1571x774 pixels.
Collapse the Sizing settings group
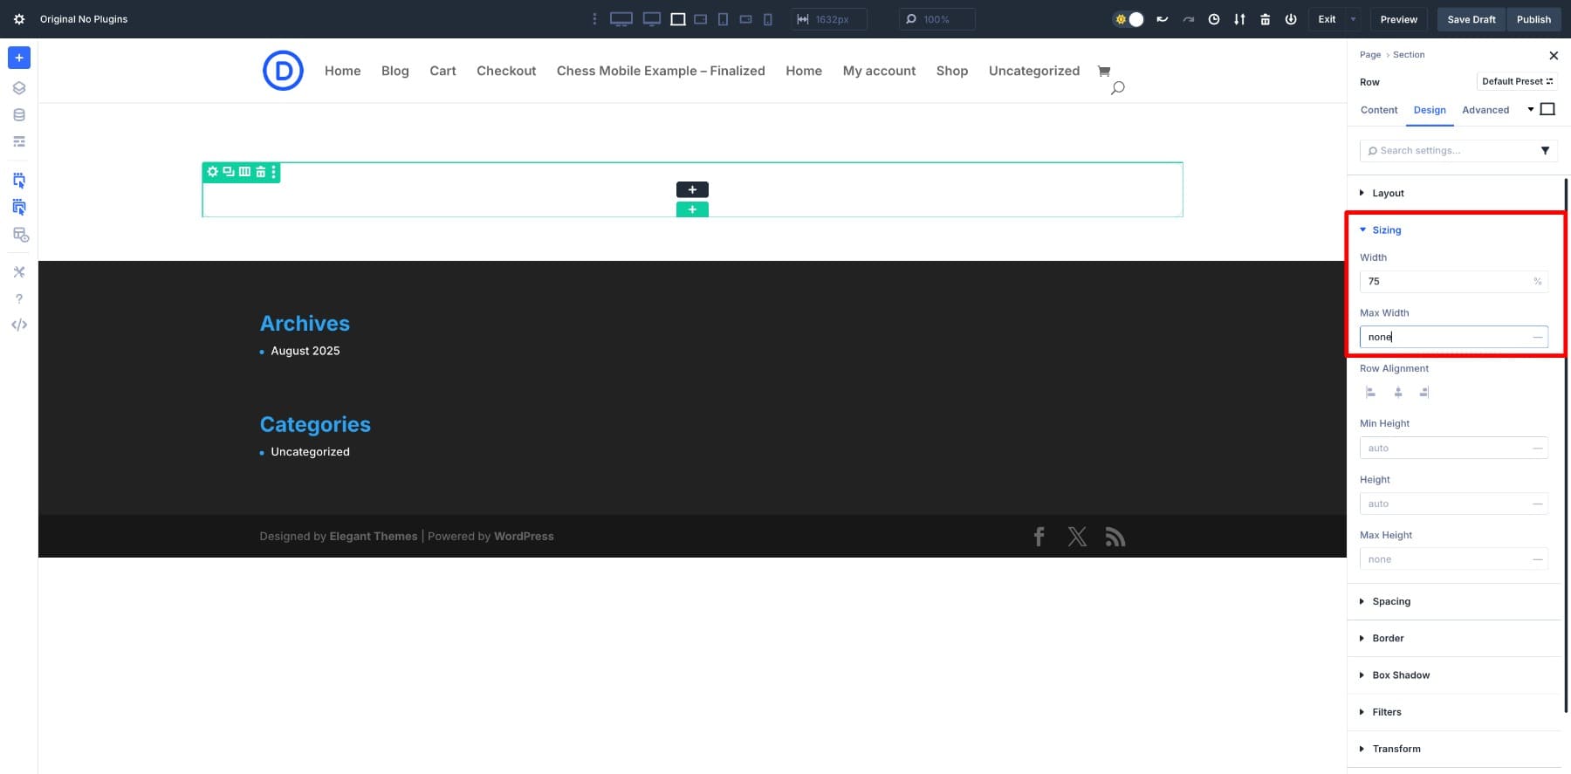click(1386, 230)
